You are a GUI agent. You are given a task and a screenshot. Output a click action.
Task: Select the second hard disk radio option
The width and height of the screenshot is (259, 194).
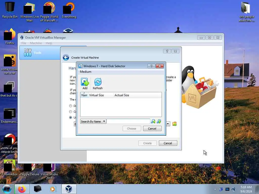71,112
